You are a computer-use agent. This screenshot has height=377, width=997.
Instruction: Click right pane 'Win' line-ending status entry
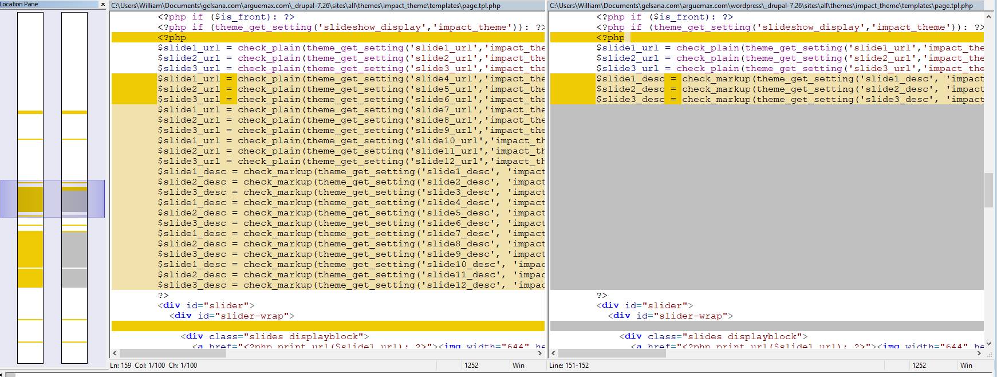pos(966,365)
